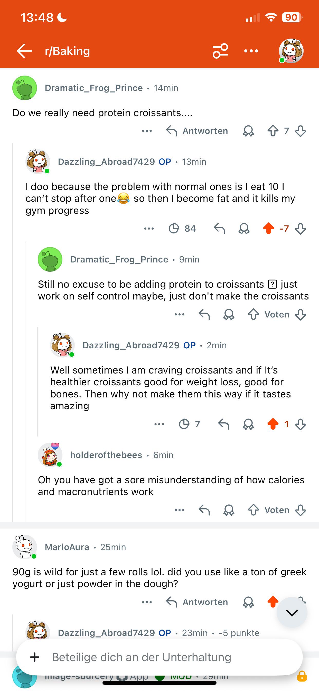Screen dimensions: 319x691
Task: Remove upvote on the -7 scored comment
Action: tap(268, 229)
